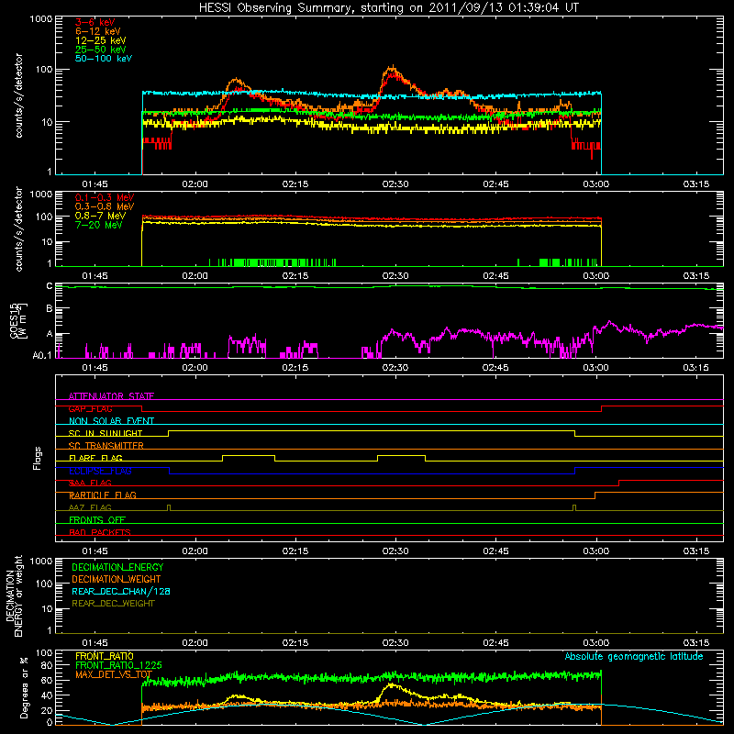Image resolution: width=734 pixels, height=734 pixels.
Task: Select the PARTICLE_FLAG label
Action: click(x=103, y=495)
